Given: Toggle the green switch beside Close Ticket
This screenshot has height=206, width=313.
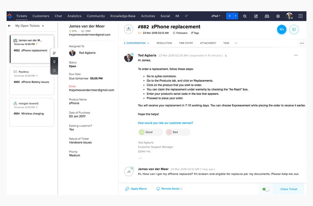Looking at the screenshot, I should pos(266,189).
